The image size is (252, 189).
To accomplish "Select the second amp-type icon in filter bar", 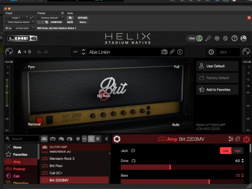I will (53, 139).
